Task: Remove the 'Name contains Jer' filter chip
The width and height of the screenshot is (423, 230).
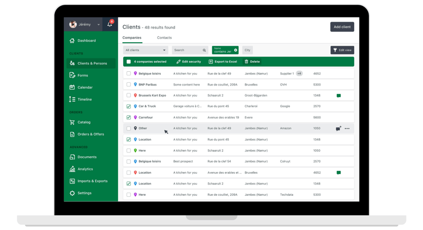Action: pyautogui.click(x=236, y=50)
